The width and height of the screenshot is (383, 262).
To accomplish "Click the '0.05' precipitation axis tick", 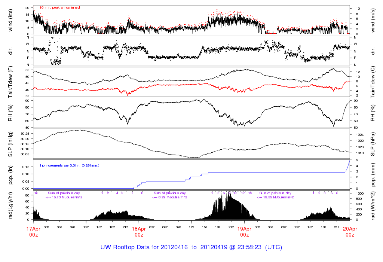I will 26,182.
